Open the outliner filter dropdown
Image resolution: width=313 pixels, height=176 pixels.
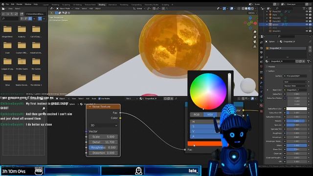click(x=305, y=8)
